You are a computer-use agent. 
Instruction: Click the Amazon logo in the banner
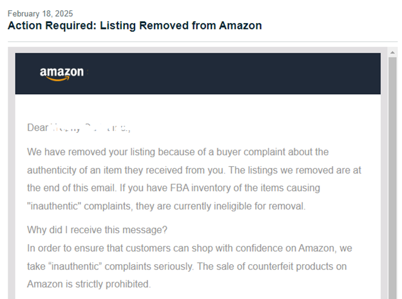62,74
